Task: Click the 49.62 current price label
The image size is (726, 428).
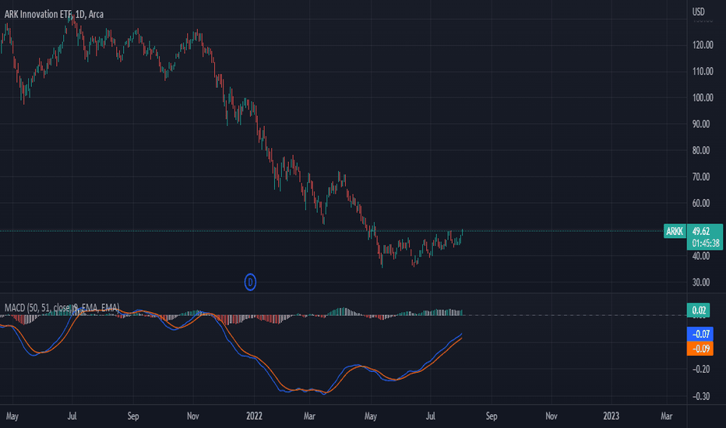Action: pos(701,231)
